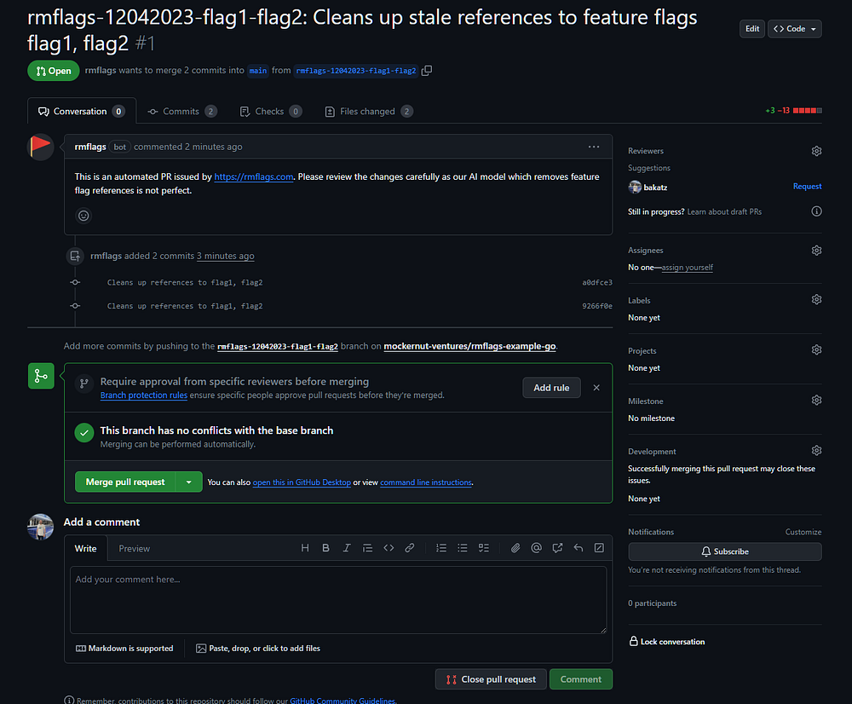Click the main base branch label
The image size is (852, 704).
(x=257, y=71)
